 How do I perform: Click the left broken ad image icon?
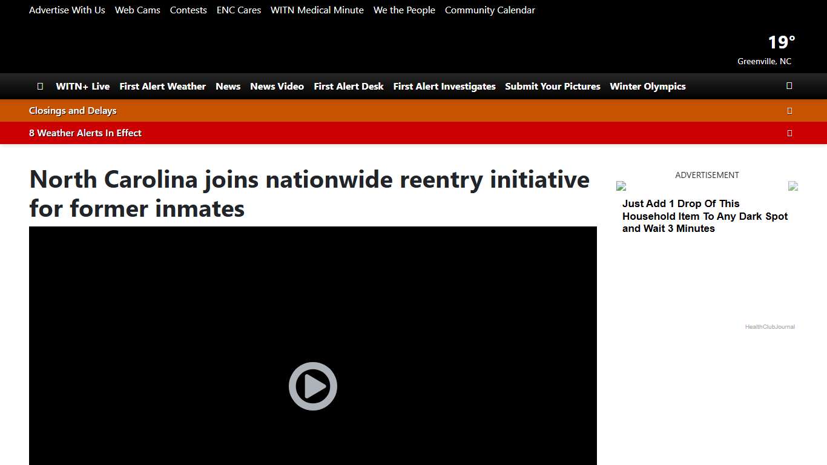621,186
